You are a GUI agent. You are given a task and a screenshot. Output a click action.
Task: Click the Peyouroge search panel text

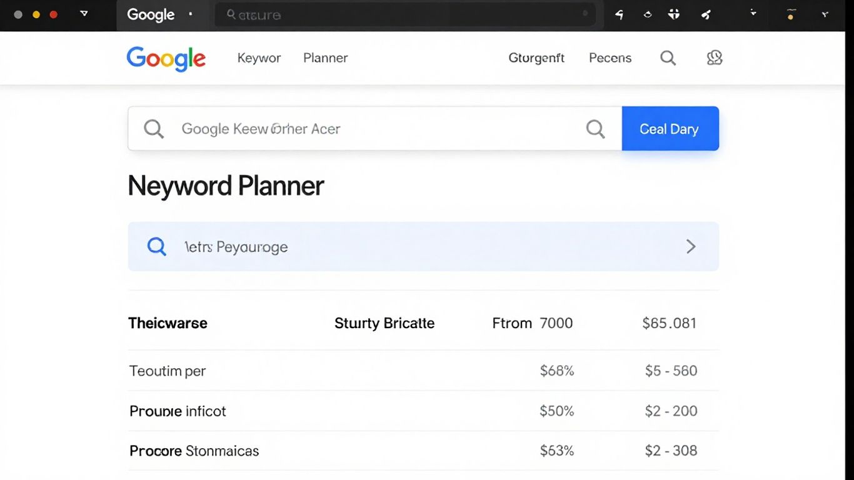[x=236, y=247]
